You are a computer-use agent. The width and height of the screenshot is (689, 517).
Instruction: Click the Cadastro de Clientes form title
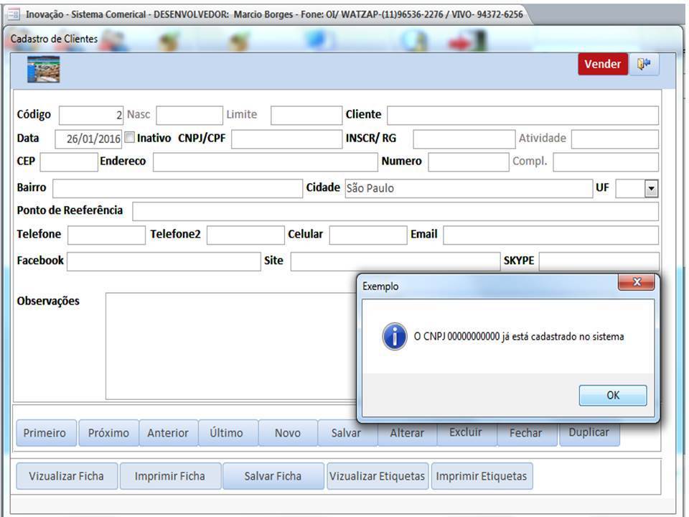[x=54, y=39]
